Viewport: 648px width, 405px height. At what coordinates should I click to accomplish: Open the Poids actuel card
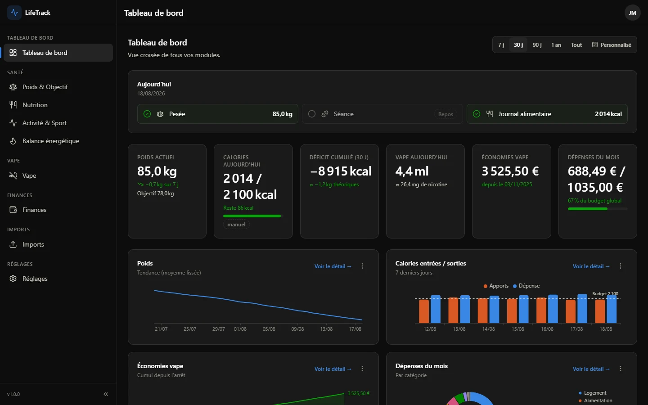click(167, 191)
